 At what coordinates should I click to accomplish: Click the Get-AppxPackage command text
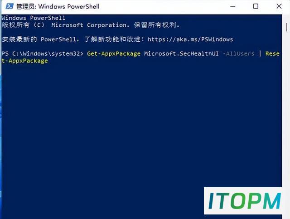coord(114,54)
